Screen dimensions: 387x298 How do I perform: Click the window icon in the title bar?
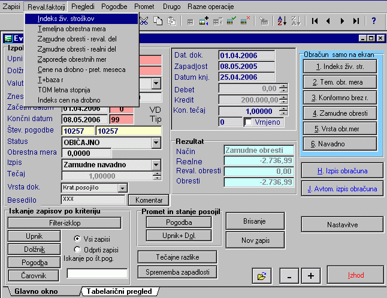coord(8,38)
